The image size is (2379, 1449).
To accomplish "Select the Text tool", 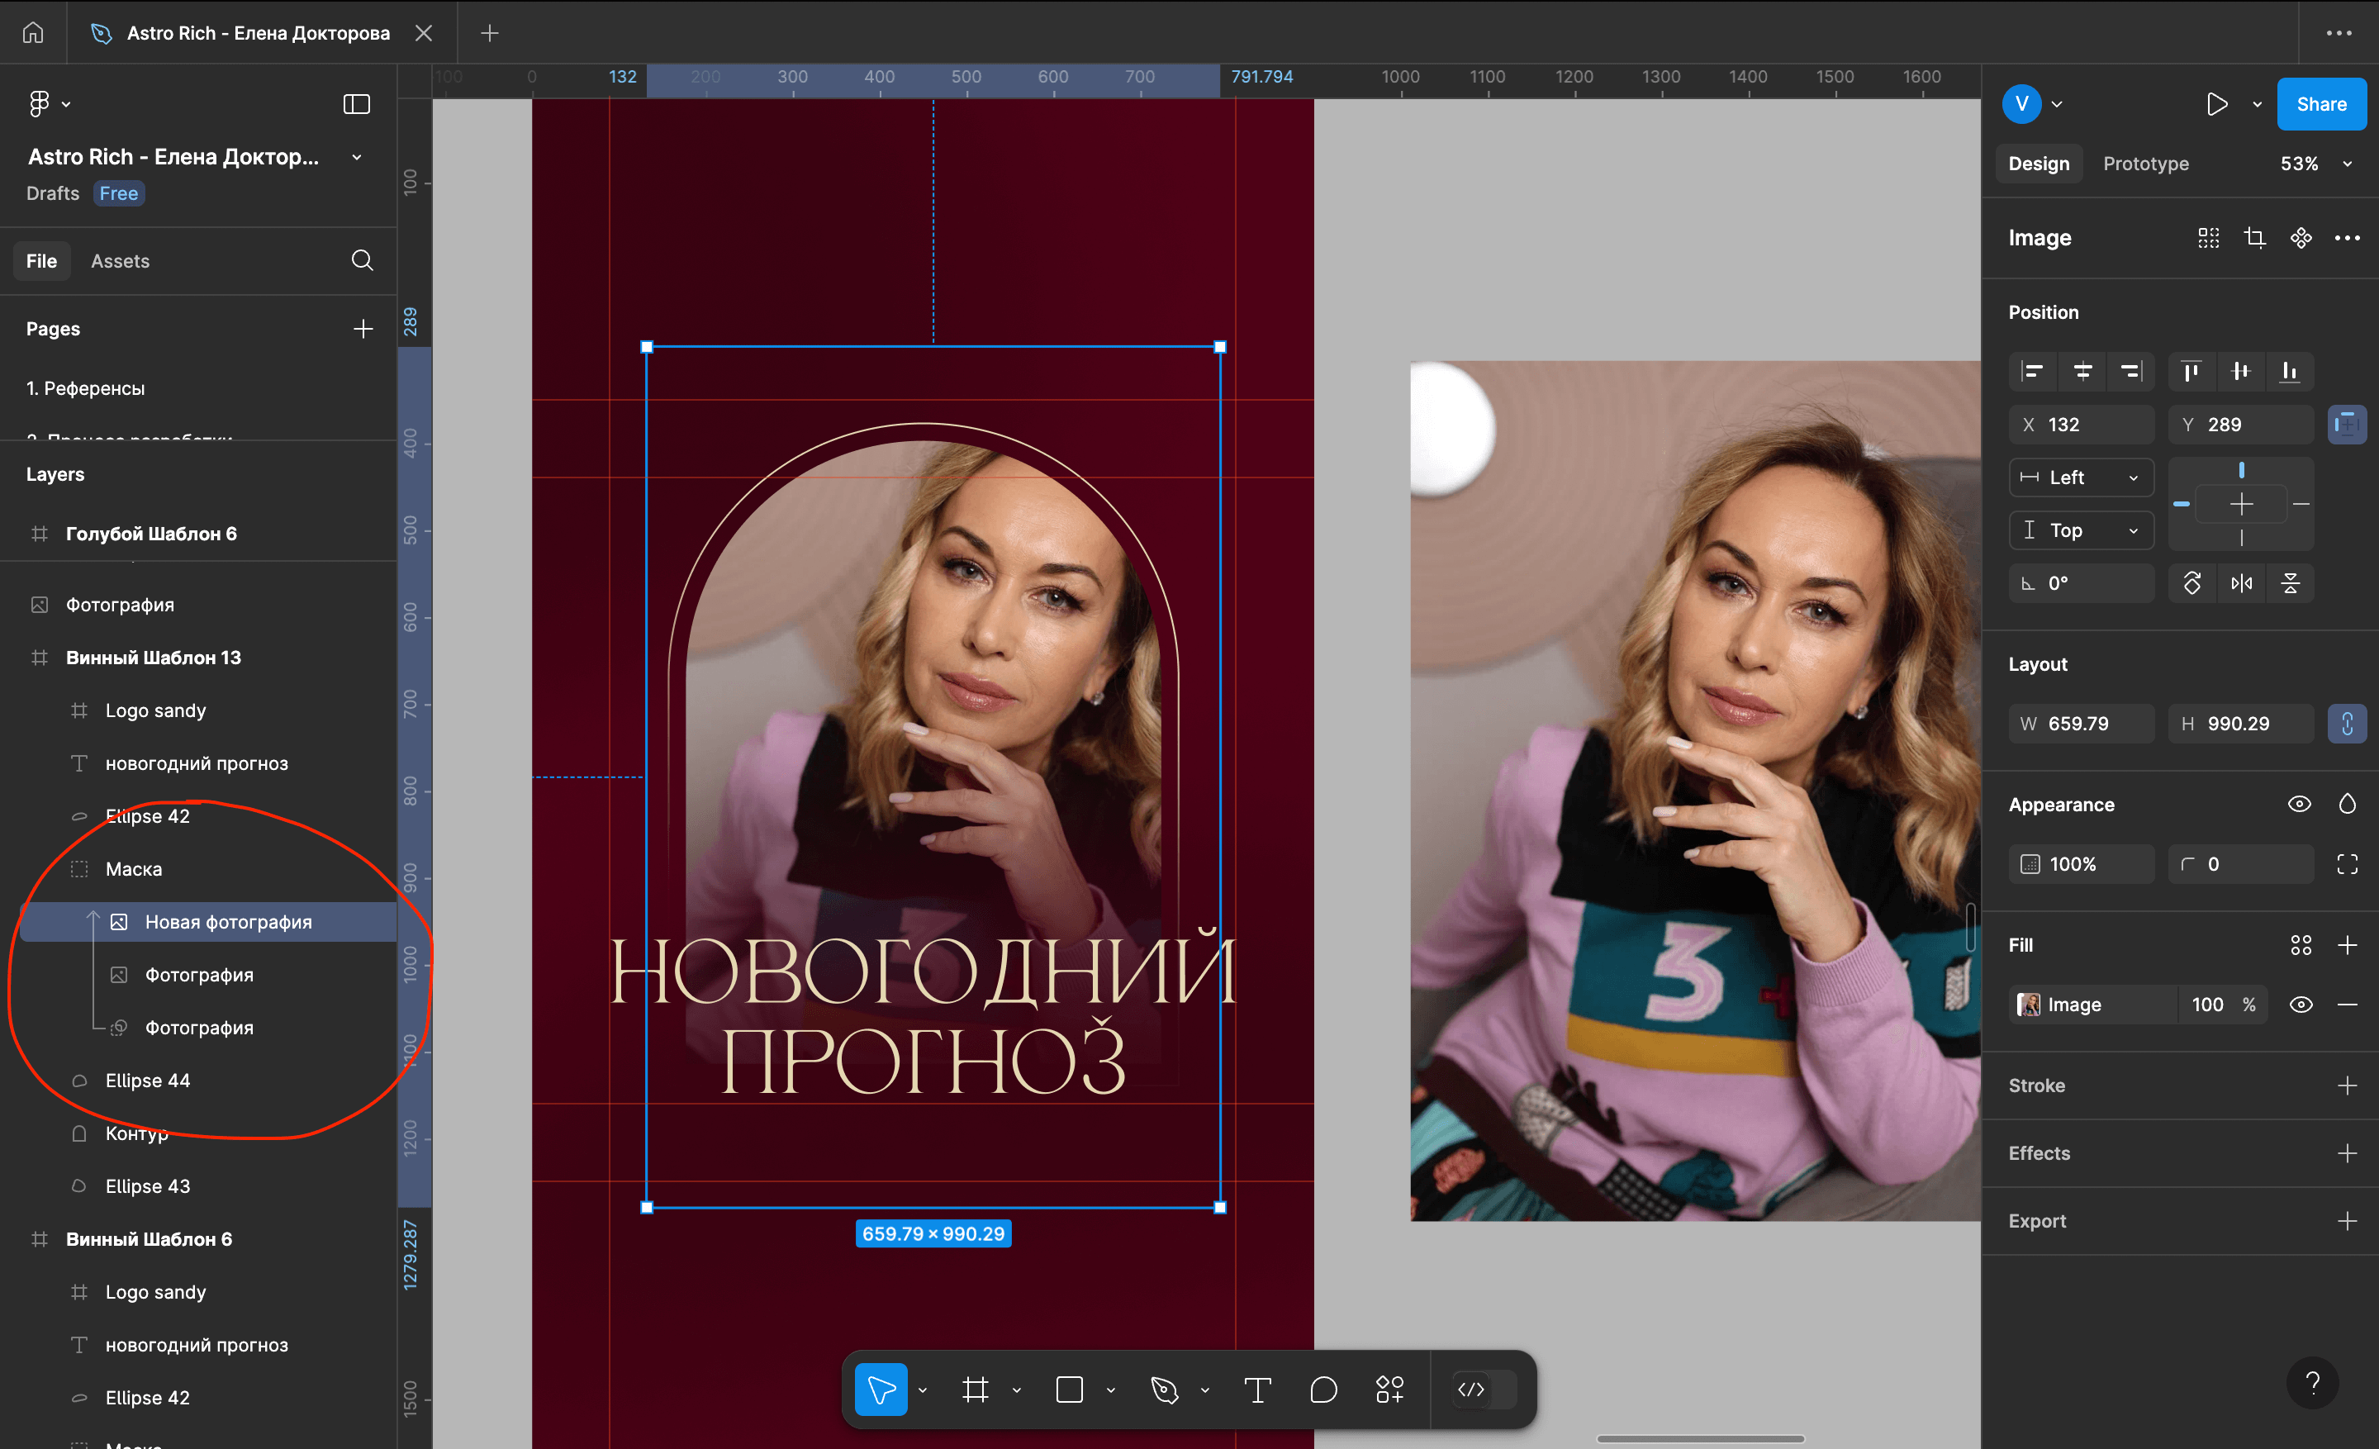I will coord(1257,1390).
